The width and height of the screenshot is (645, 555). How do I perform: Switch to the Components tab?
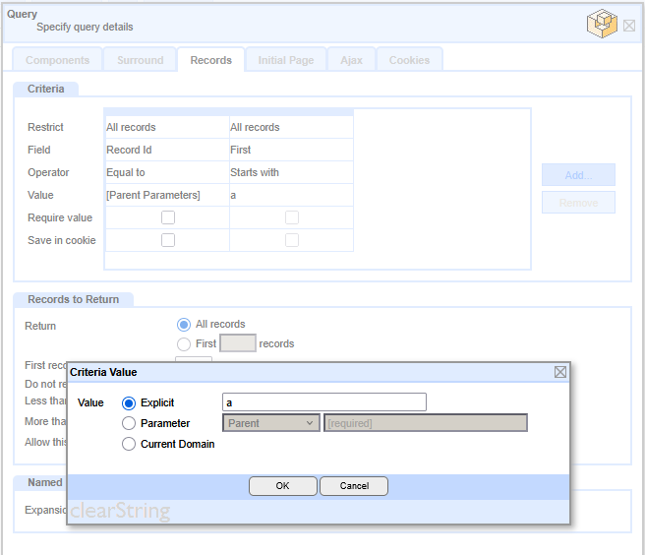(x=57, y=60)
